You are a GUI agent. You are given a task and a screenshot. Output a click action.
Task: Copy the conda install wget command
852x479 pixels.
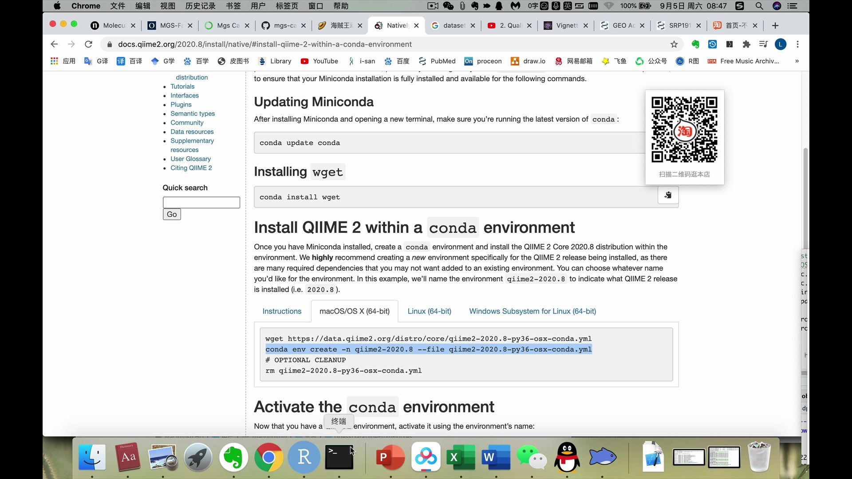[668, 195]
